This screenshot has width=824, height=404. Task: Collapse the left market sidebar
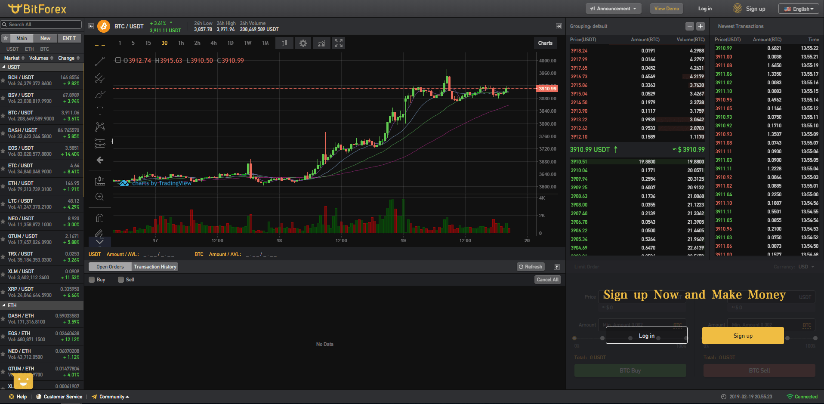pyautogui.click(x=91, y=26)
